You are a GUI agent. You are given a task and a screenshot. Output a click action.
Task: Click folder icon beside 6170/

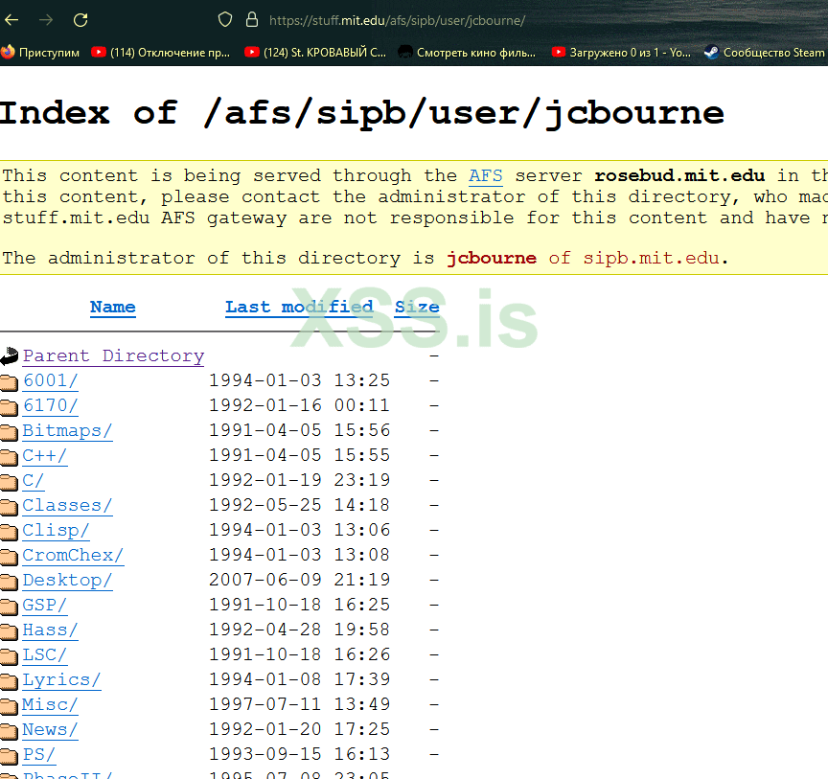coord(9,407)
